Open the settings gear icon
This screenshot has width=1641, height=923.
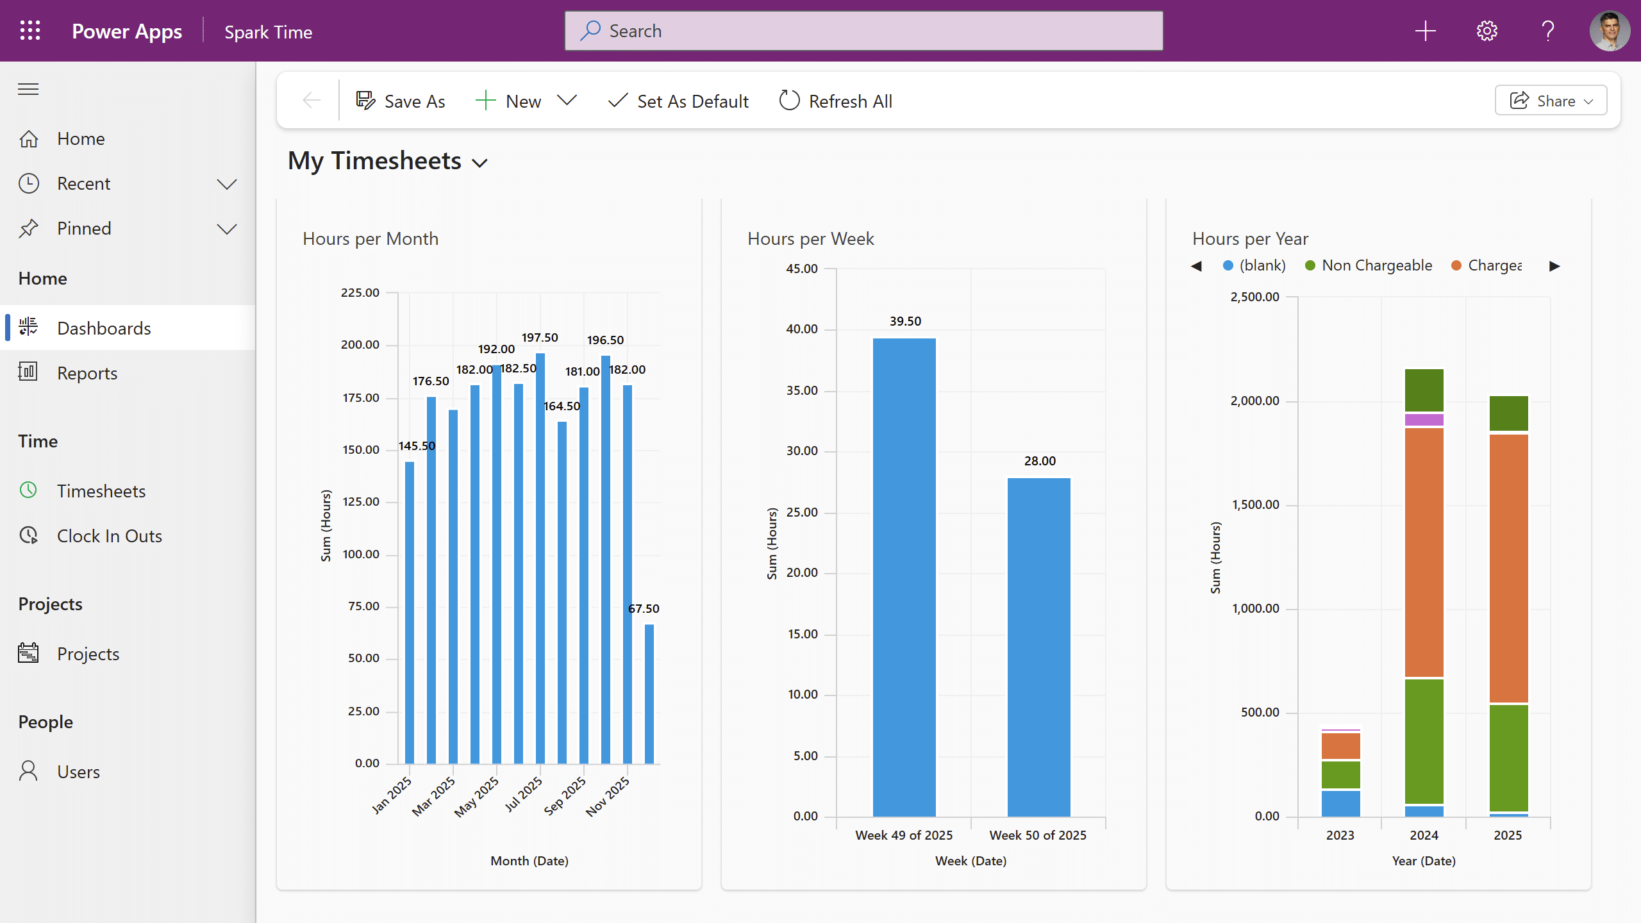tap(1487, 31)
